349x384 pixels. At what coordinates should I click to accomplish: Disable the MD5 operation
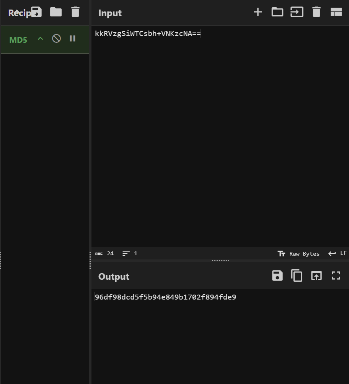pyautogui.click(x=56, y=39)
